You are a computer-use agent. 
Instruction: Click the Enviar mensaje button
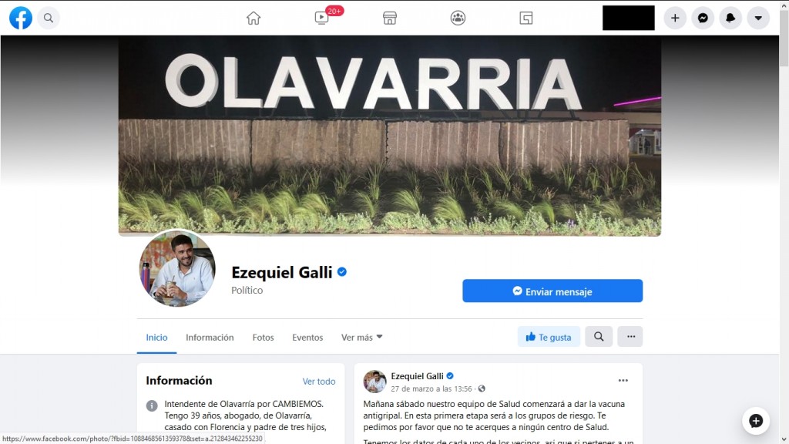click(552, 291)
